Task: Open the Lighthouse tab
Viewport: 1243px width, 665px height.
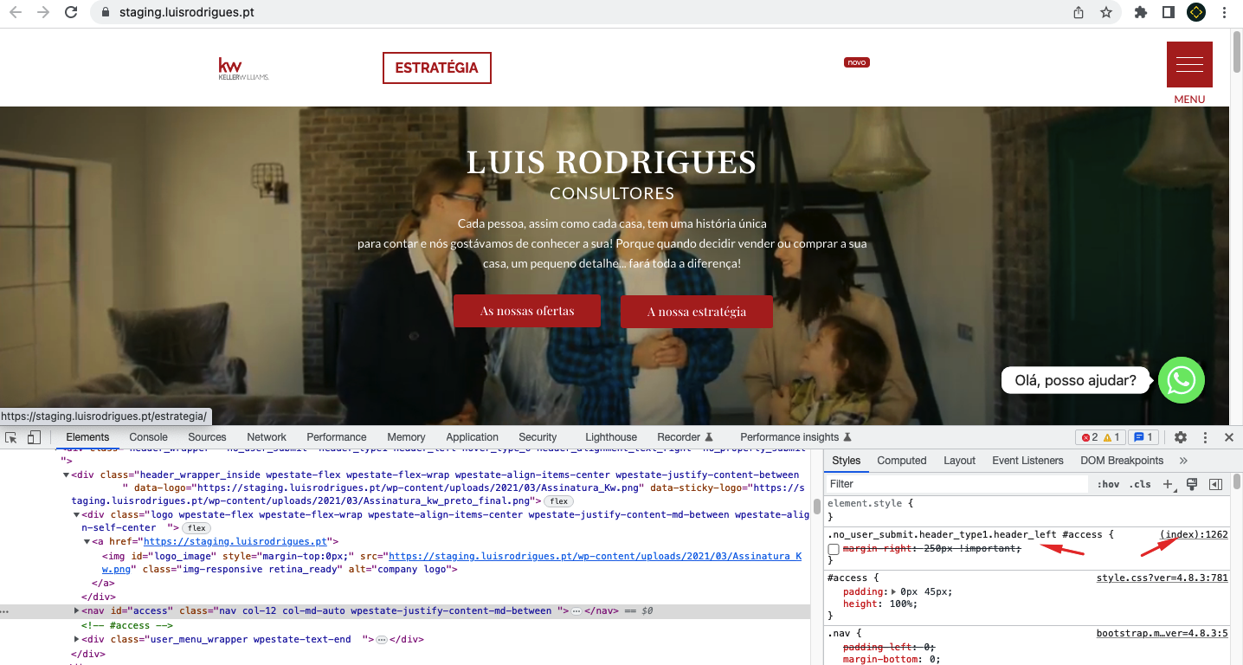Action: click(611, 437)
